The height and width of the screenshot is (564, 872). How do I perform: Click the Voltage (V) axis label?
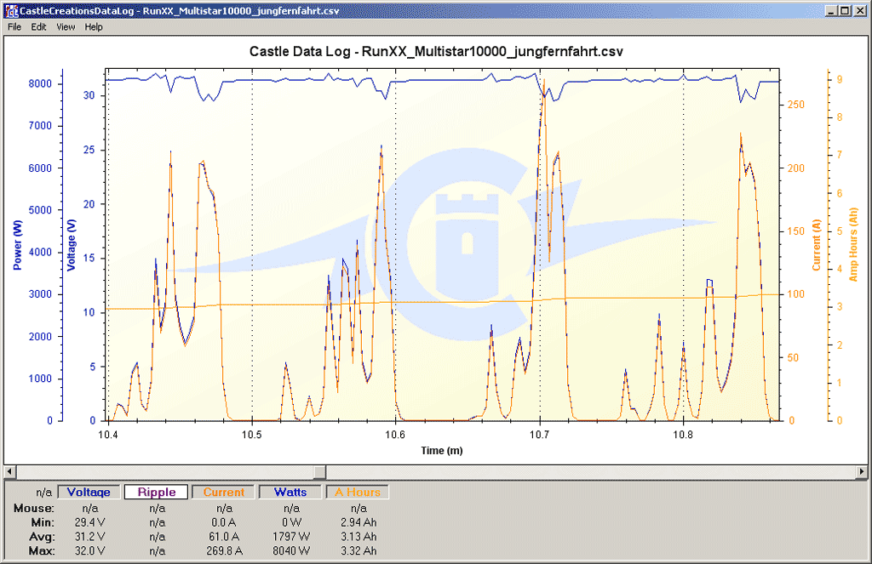(72, 245)
